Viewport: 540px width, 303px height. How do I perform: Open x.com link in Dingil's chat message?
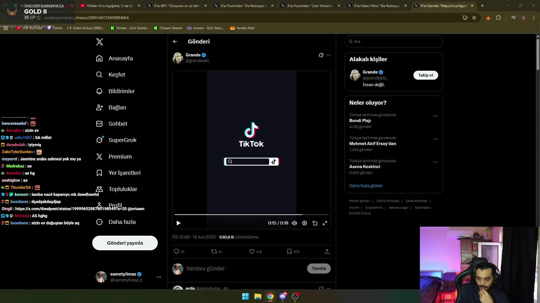(71, 209)
